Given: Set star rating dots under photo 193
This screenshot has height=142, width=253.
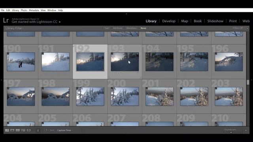Looking at the screenshot, I should [x=116, y=73].
